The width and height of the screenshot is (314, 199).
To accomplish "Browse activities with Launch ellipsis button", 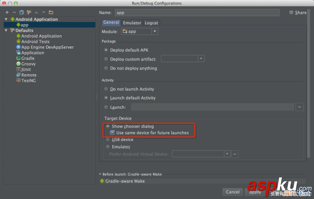I will pyautogui.click(x=299, y=107).
